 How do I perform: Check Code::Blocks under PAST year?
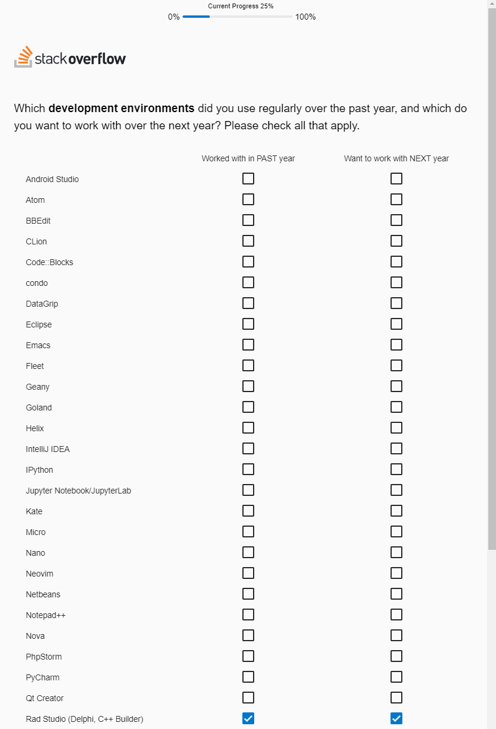click(x=248, y=261)
